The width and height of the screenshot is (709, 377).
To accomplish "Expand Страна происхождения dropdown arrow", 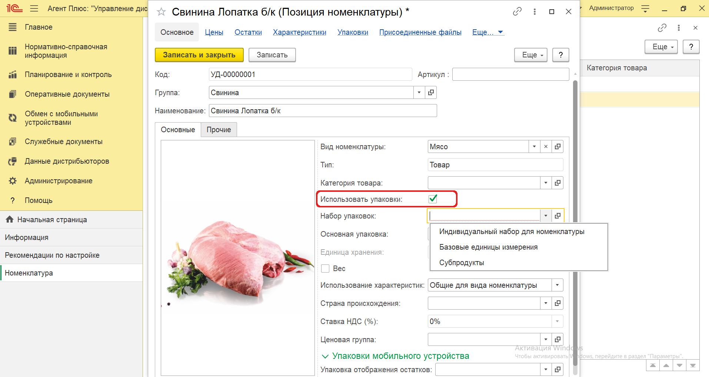I will click(546, 303).
